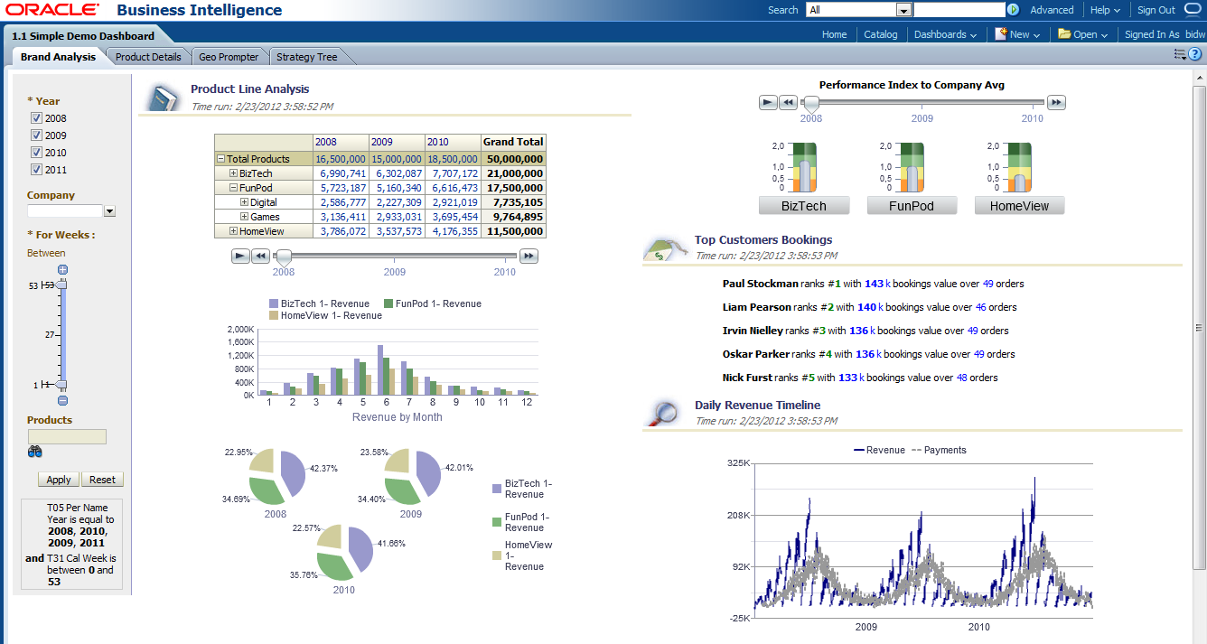Switch to the Geo Prompter tab

[229, 57]
